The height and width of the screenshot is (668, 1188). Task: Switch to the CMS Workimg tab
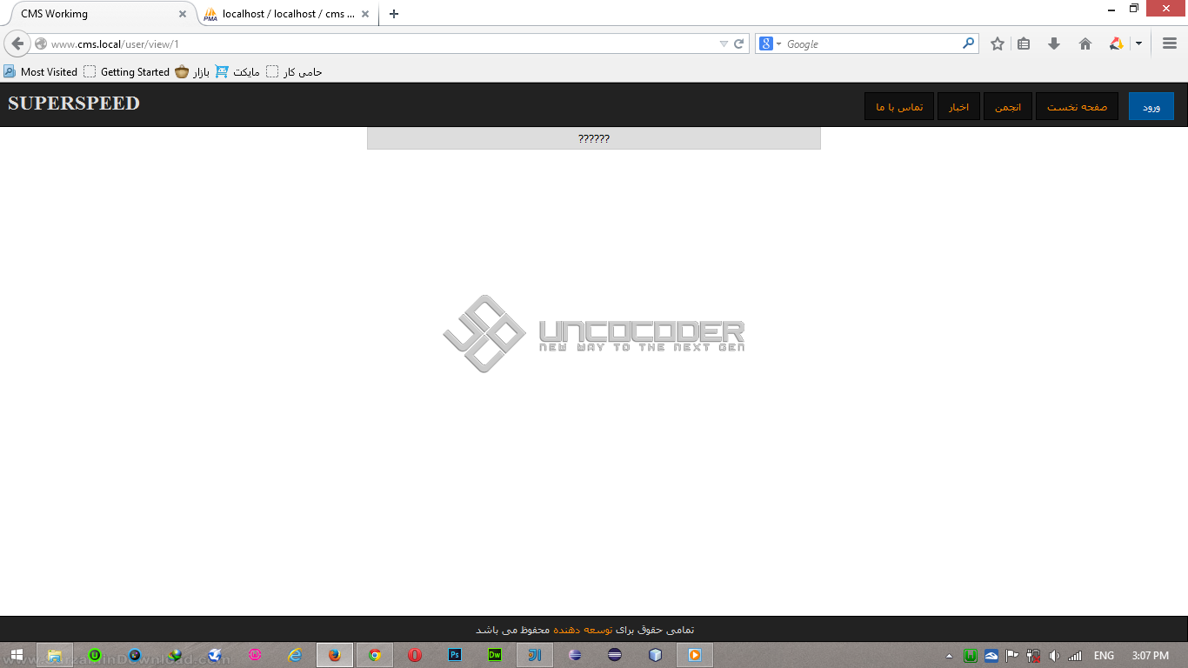click(x=97, y=14)
